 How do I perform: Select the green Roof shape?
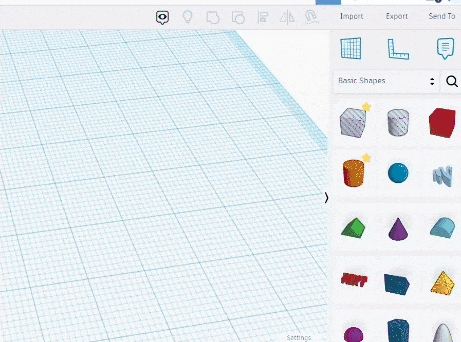point(353,228)
